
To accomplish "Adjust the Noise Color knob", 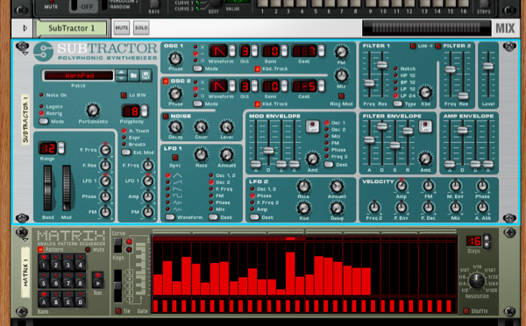I will (x=201, y=127).
